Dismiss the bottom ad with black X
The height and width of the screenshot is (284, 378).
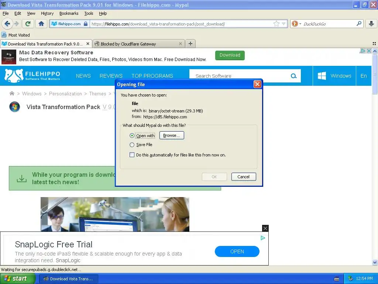265,228
